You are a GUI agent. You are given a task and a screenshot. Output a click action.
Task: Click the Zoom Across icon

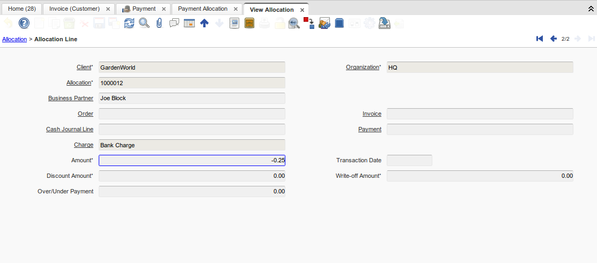294,23
